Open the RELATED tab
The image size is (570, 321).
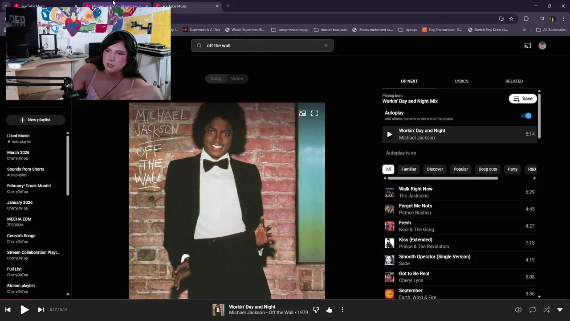pyautogui.click(x=514, y=81)
